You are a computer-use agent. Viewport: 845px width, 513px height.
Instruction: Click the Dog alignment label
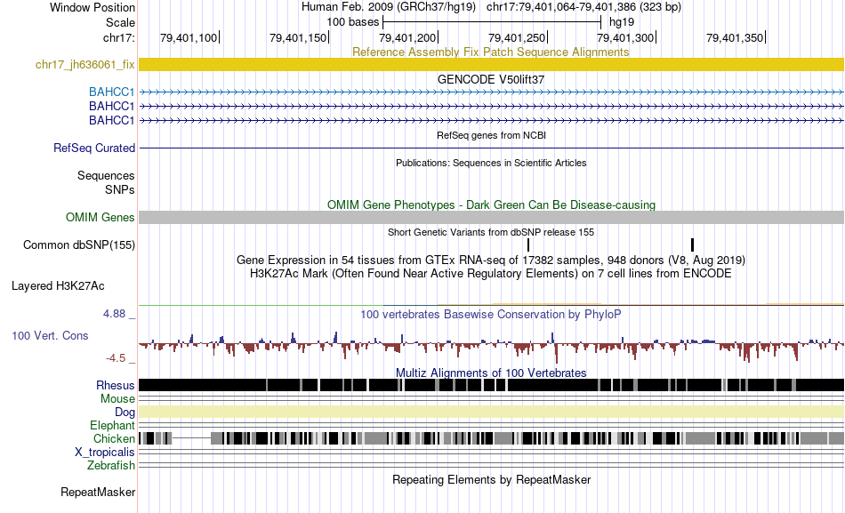click(125, 413)
